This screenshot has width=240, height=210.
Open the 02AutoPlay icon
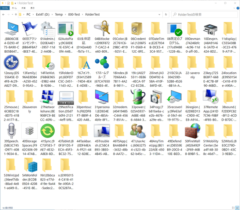coord(66,29)
